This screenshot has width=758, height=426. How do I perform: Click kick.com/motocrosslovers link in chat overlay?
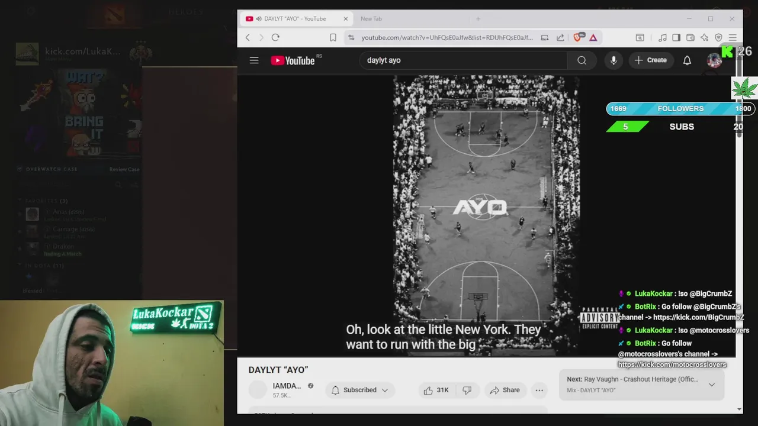click(x=672, y=364)
